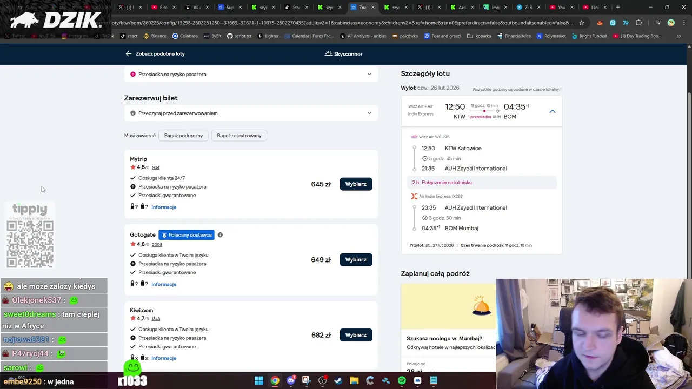692x389 pixels.
Task: Toggle Bagaż podręczny filter chip
Action: pos(183,136)
